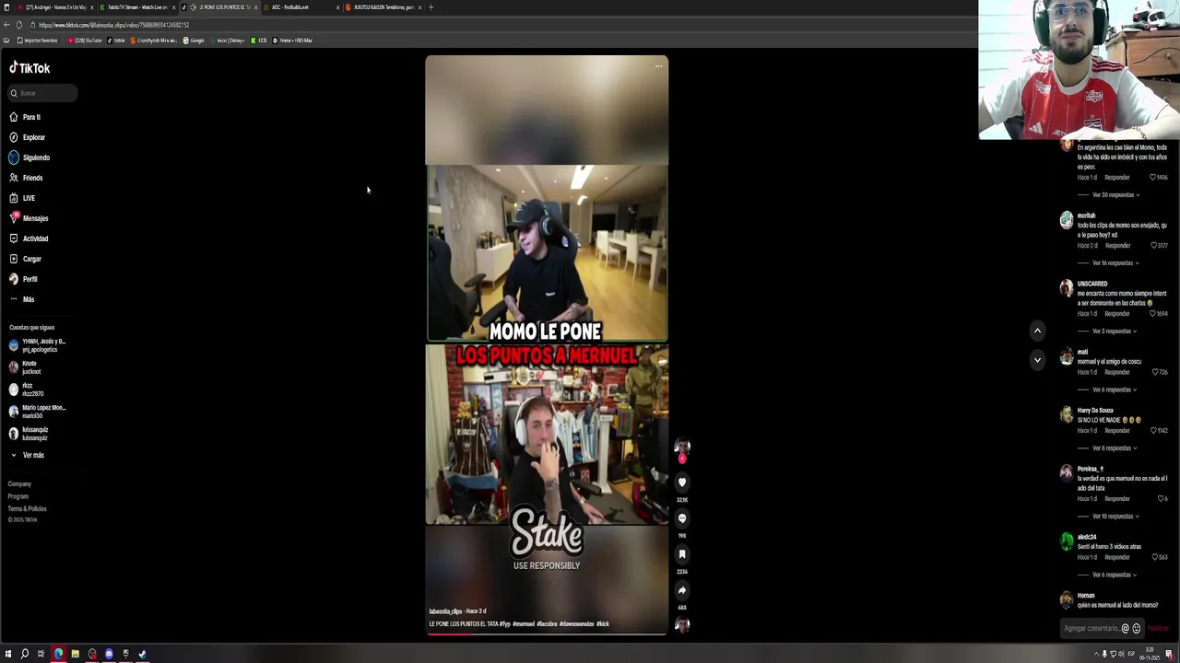Like the video with heart icon

[682, 483]
